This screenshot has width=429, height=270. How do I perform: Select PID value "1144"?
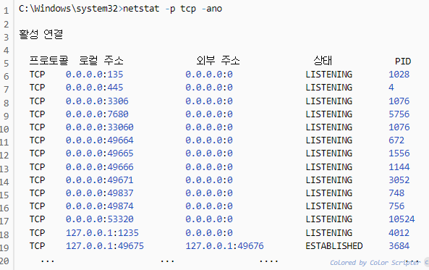pos(399,166)
